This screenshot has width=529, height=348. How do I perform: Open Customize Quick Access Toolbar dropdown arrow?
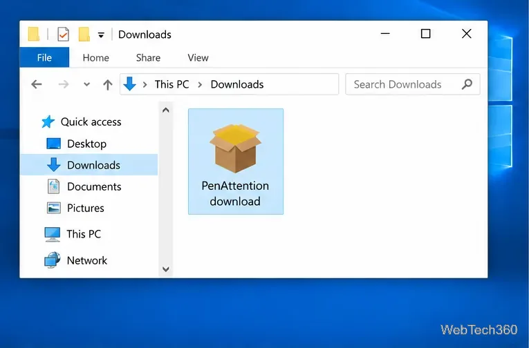click(101, 35)
